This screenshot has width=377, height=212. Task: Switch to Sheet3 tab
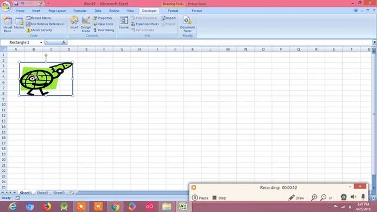[59, 193]
